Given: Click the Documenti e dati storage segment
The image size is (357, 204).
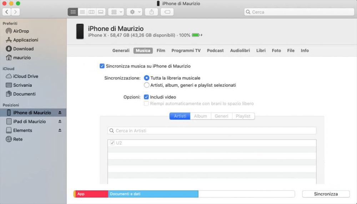Looking at the screenshot, I should (x=153, y=194).
